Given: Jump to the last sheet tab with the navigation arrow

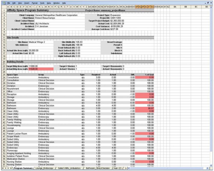Looking at the screenshot, I should pyautogui.click(x=11, y=168).
